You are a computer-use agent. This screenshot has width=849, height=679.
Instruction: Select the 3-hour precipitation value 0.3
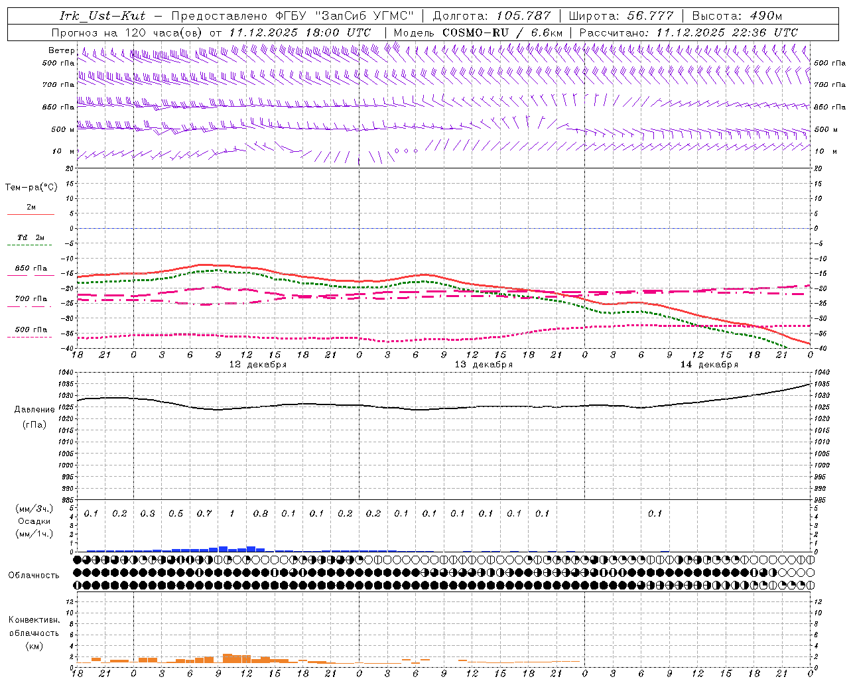pyautogui.click(x=147, y=513)
